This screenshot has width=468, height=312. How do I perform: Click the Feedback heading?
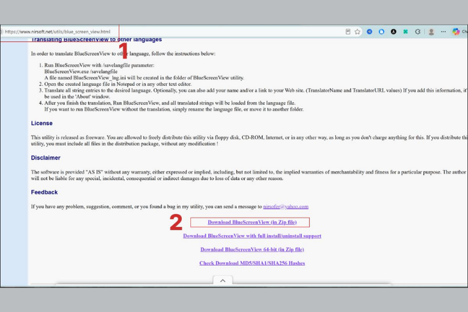(x=44, y=192)
